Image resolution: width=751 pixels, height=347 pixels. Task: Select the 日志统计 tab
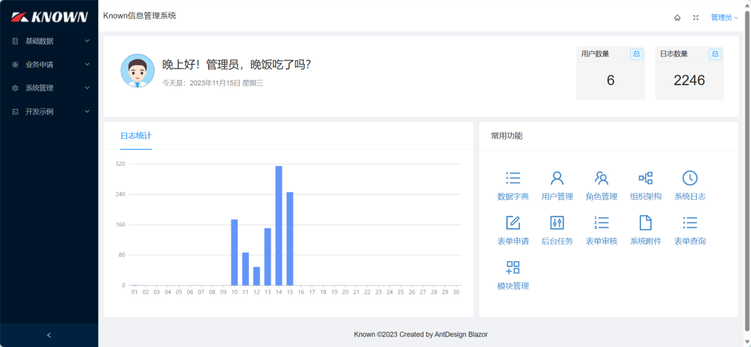[136, 136]
